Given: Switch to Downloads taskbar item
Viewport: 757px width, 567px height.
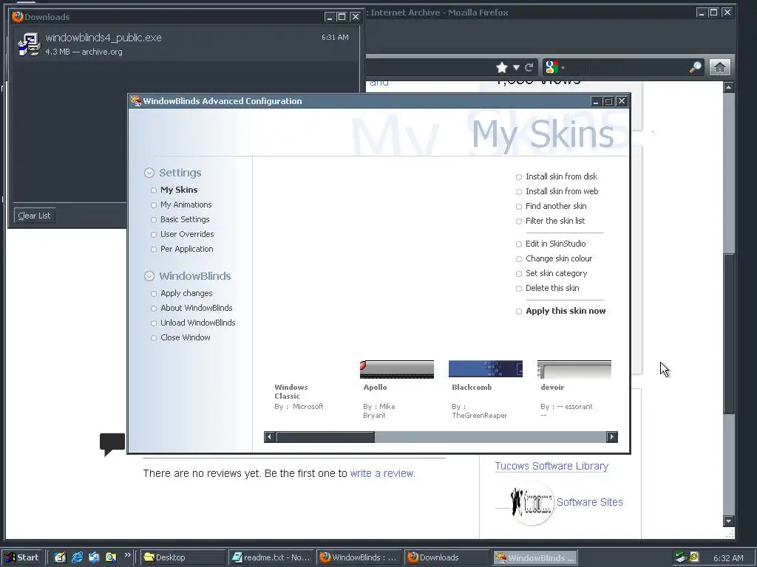Looking at the screenshot, I should 447,558.
